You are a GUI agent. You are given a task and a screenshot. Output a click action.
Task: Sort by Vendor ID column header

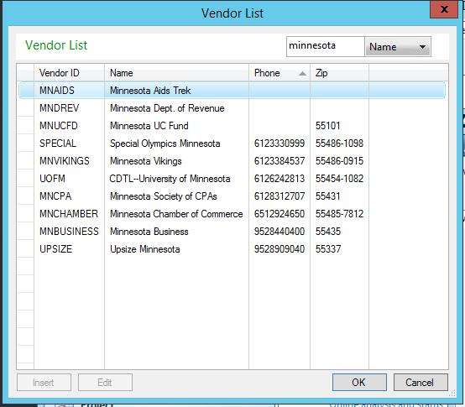click(69, 73)
